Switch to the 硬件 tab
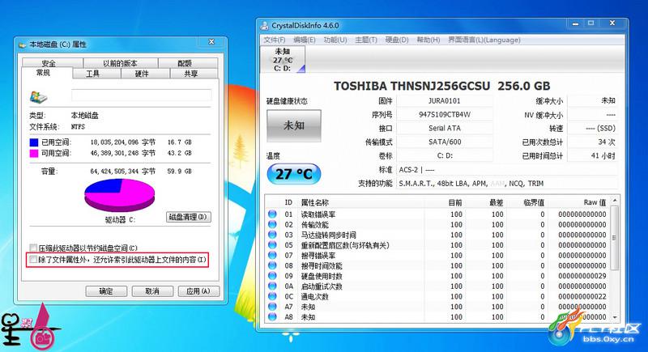This screenshot has height=352, width=648. (145, 74)
